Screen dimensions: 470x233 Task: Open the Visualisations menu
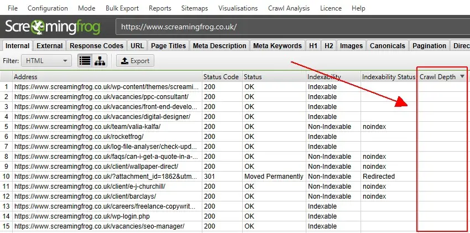[238, 8]
